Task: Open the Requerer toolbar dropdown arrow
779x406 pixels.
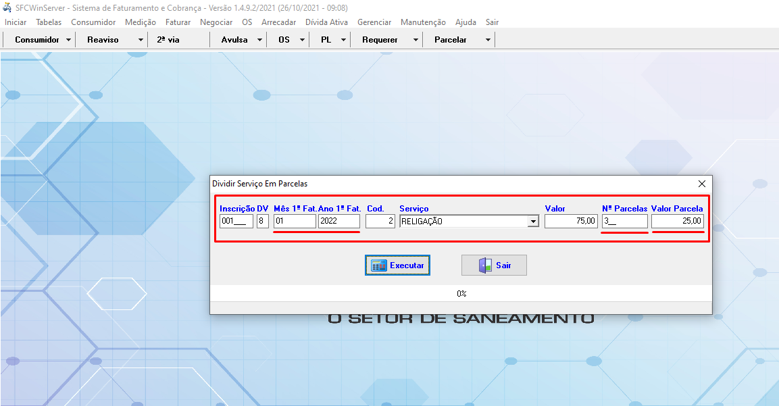Action: click(x=416, y=40)
